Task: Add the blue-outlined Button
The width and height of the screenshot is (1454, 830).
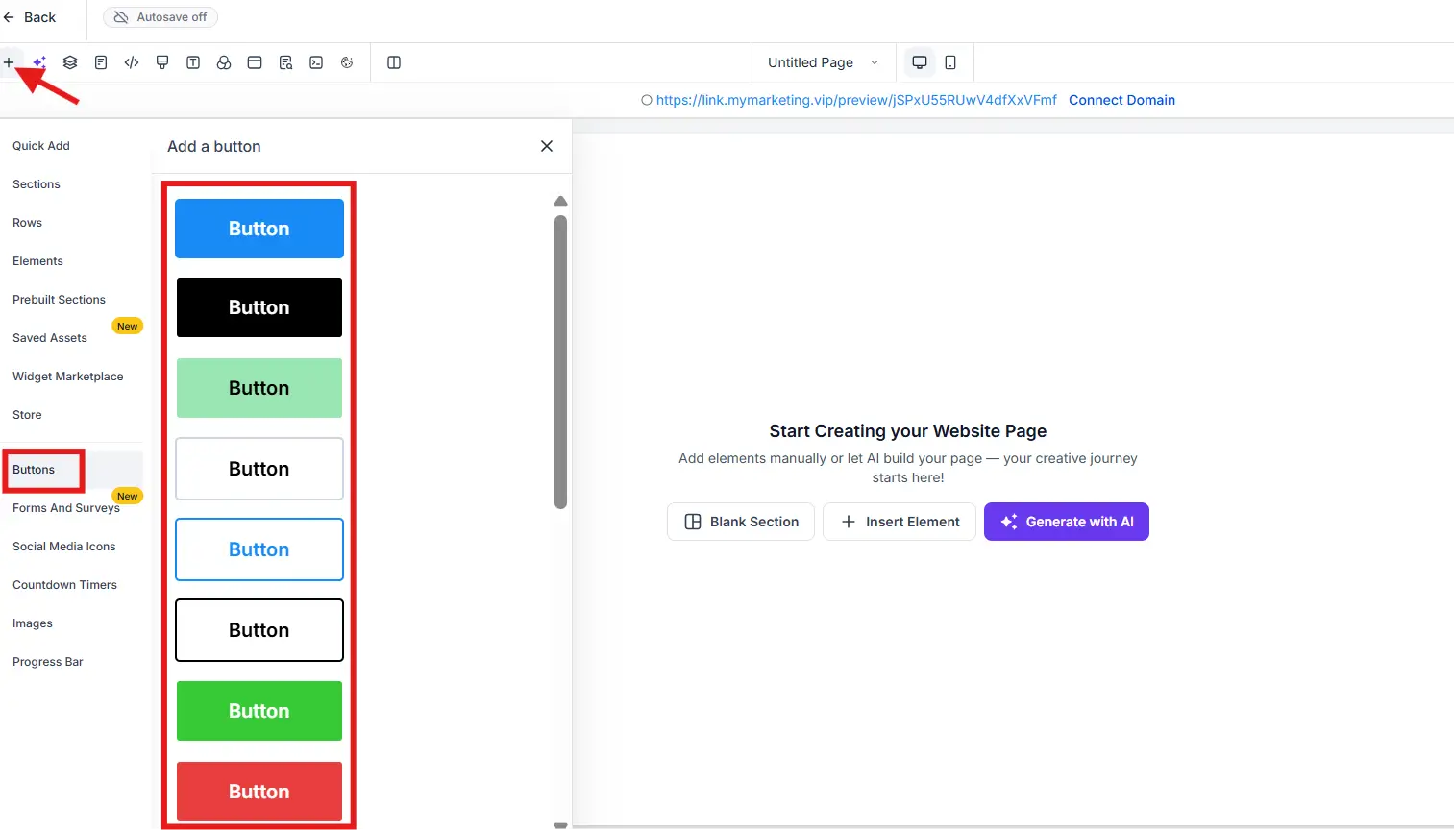Action: (259, 549)
